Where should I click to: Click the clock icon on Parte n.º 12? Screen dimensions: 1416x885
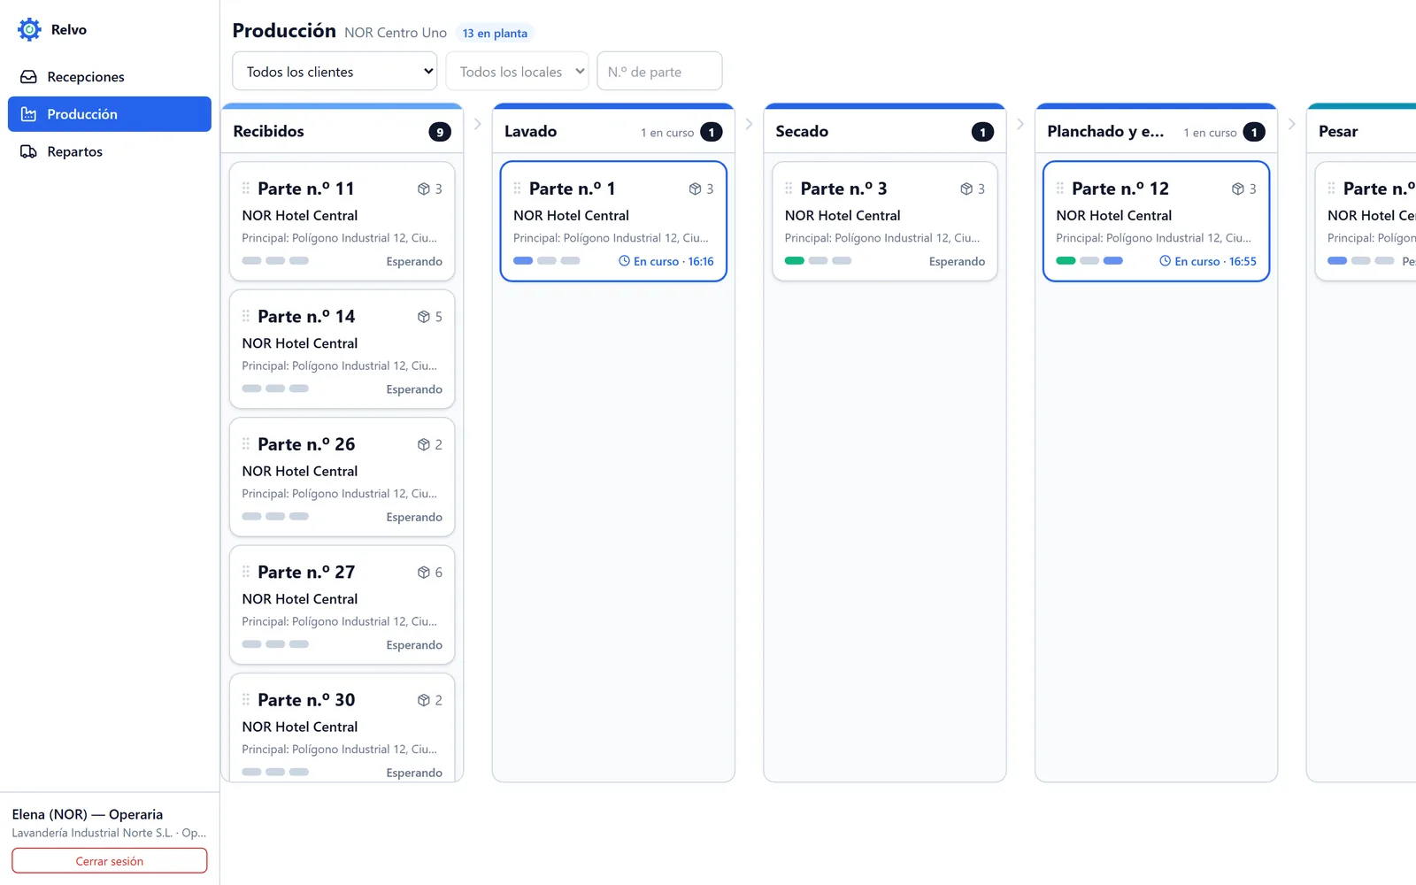click(1166, 261)
